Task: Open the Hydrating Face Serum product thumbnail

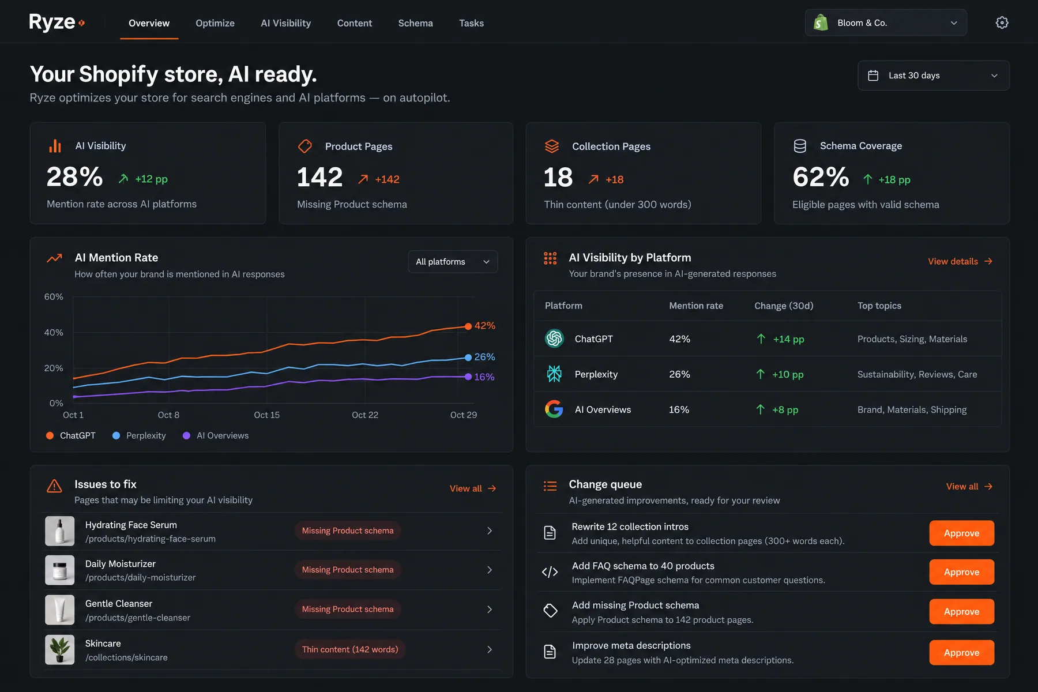Action: (x=60, y=531)
